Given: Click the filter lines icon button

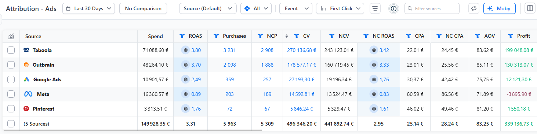Looking at the screenshot, I should tap(375, 8).
